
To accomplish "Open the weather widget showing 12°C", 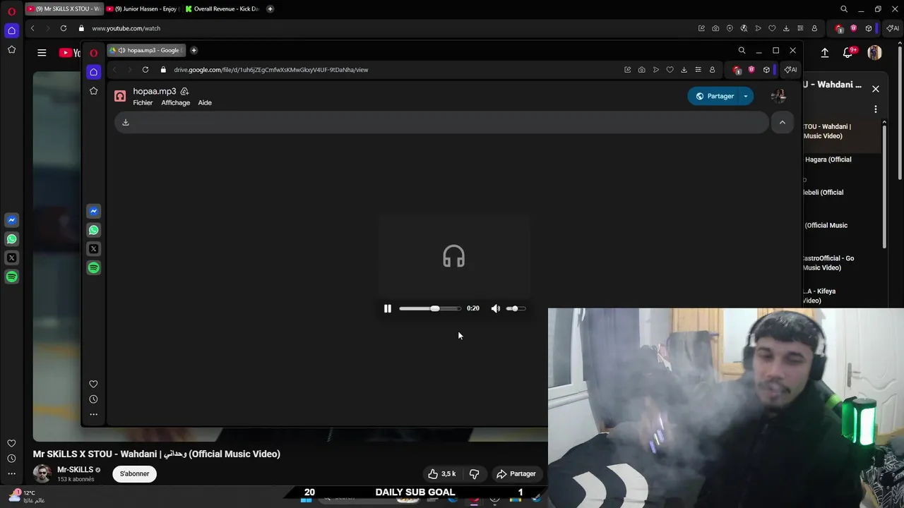I will [27, 496].
